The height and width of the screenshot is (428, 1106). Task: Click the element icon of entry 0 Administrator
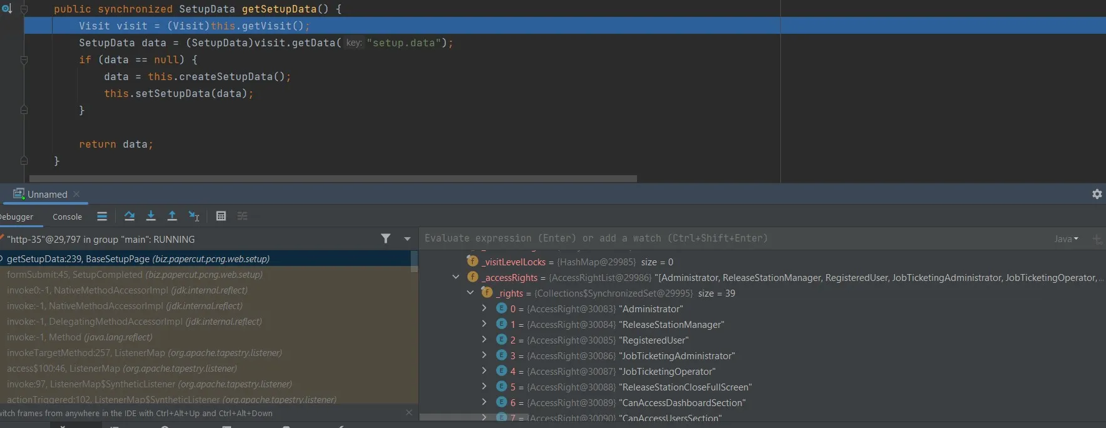point(502,308)
